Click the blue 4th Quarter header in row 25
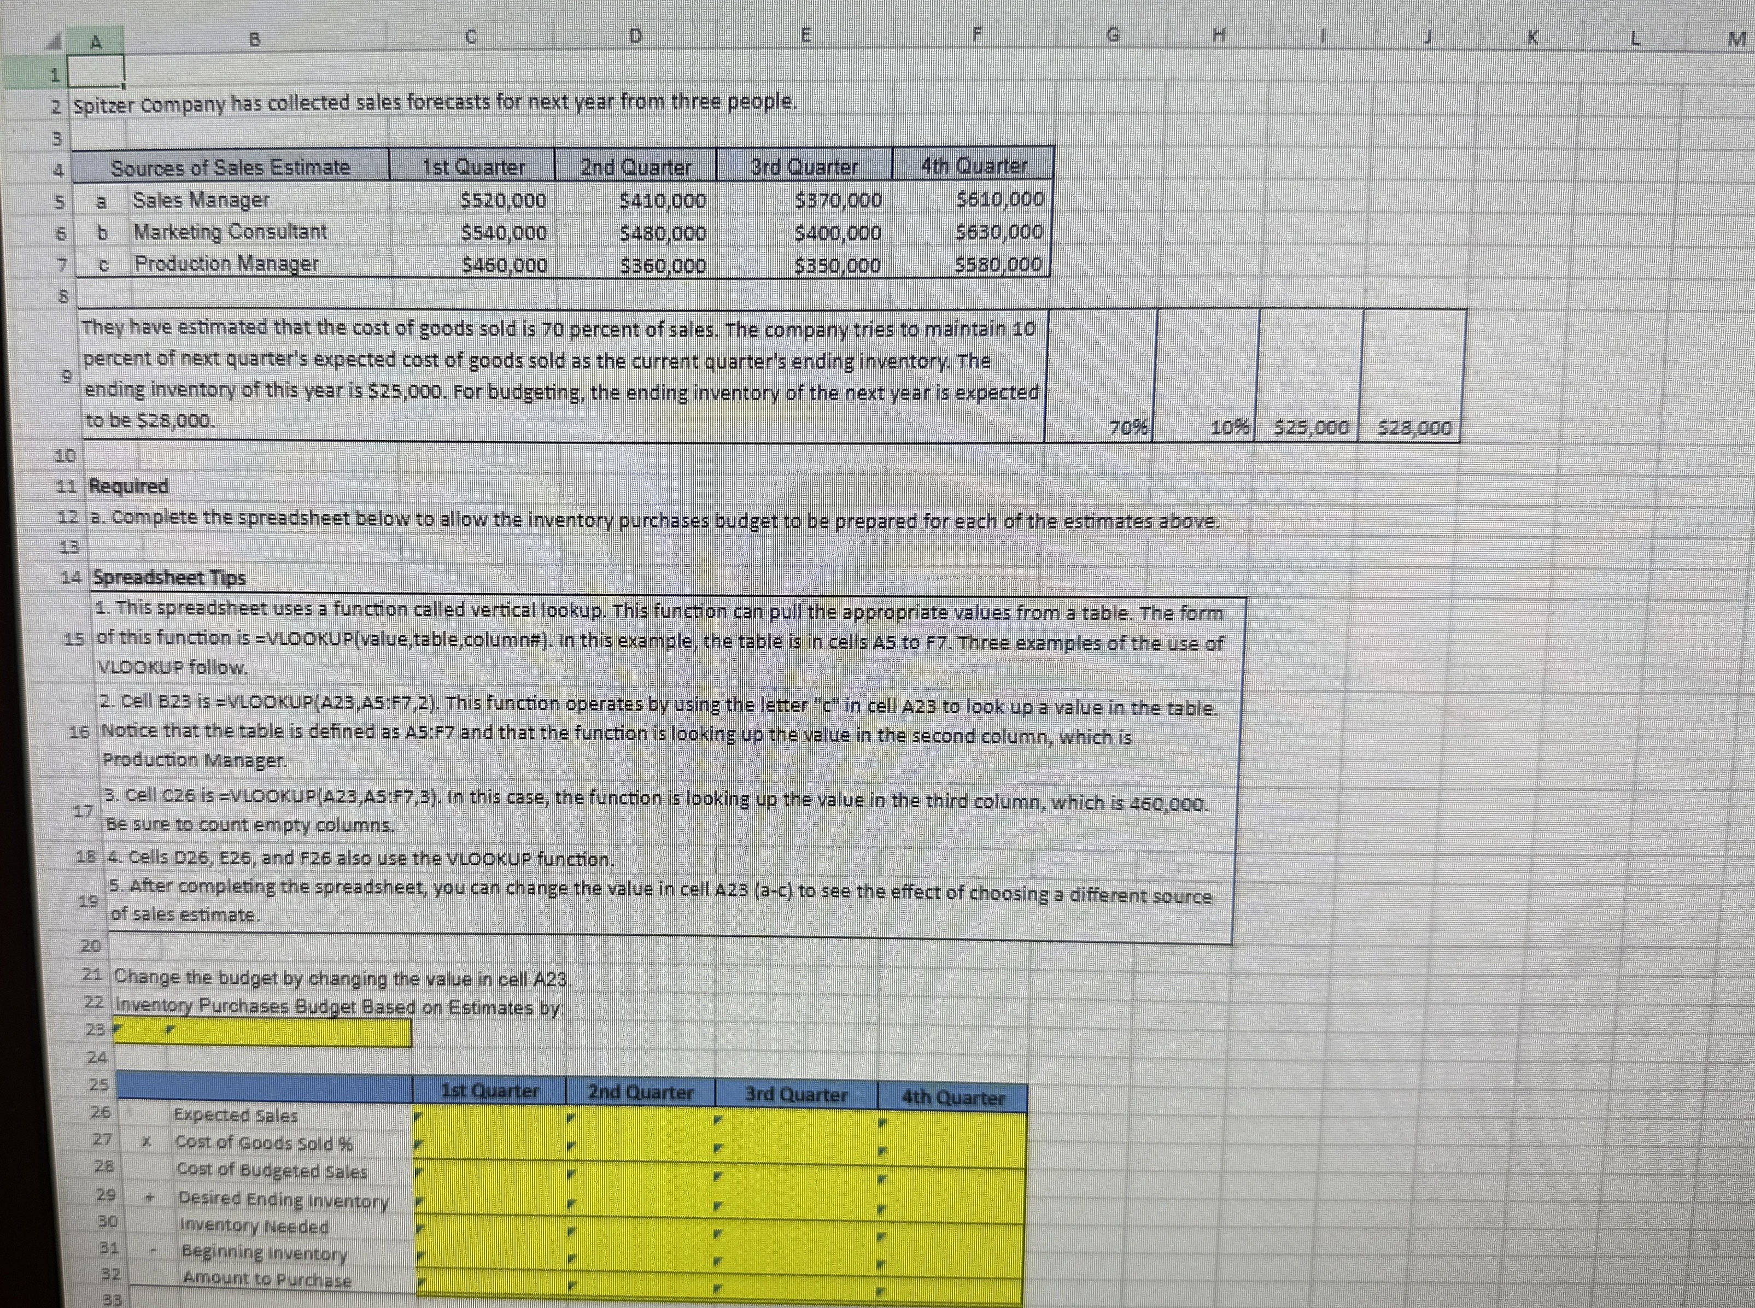This screenshot has height=1308, width=1755. [953, 1098]
